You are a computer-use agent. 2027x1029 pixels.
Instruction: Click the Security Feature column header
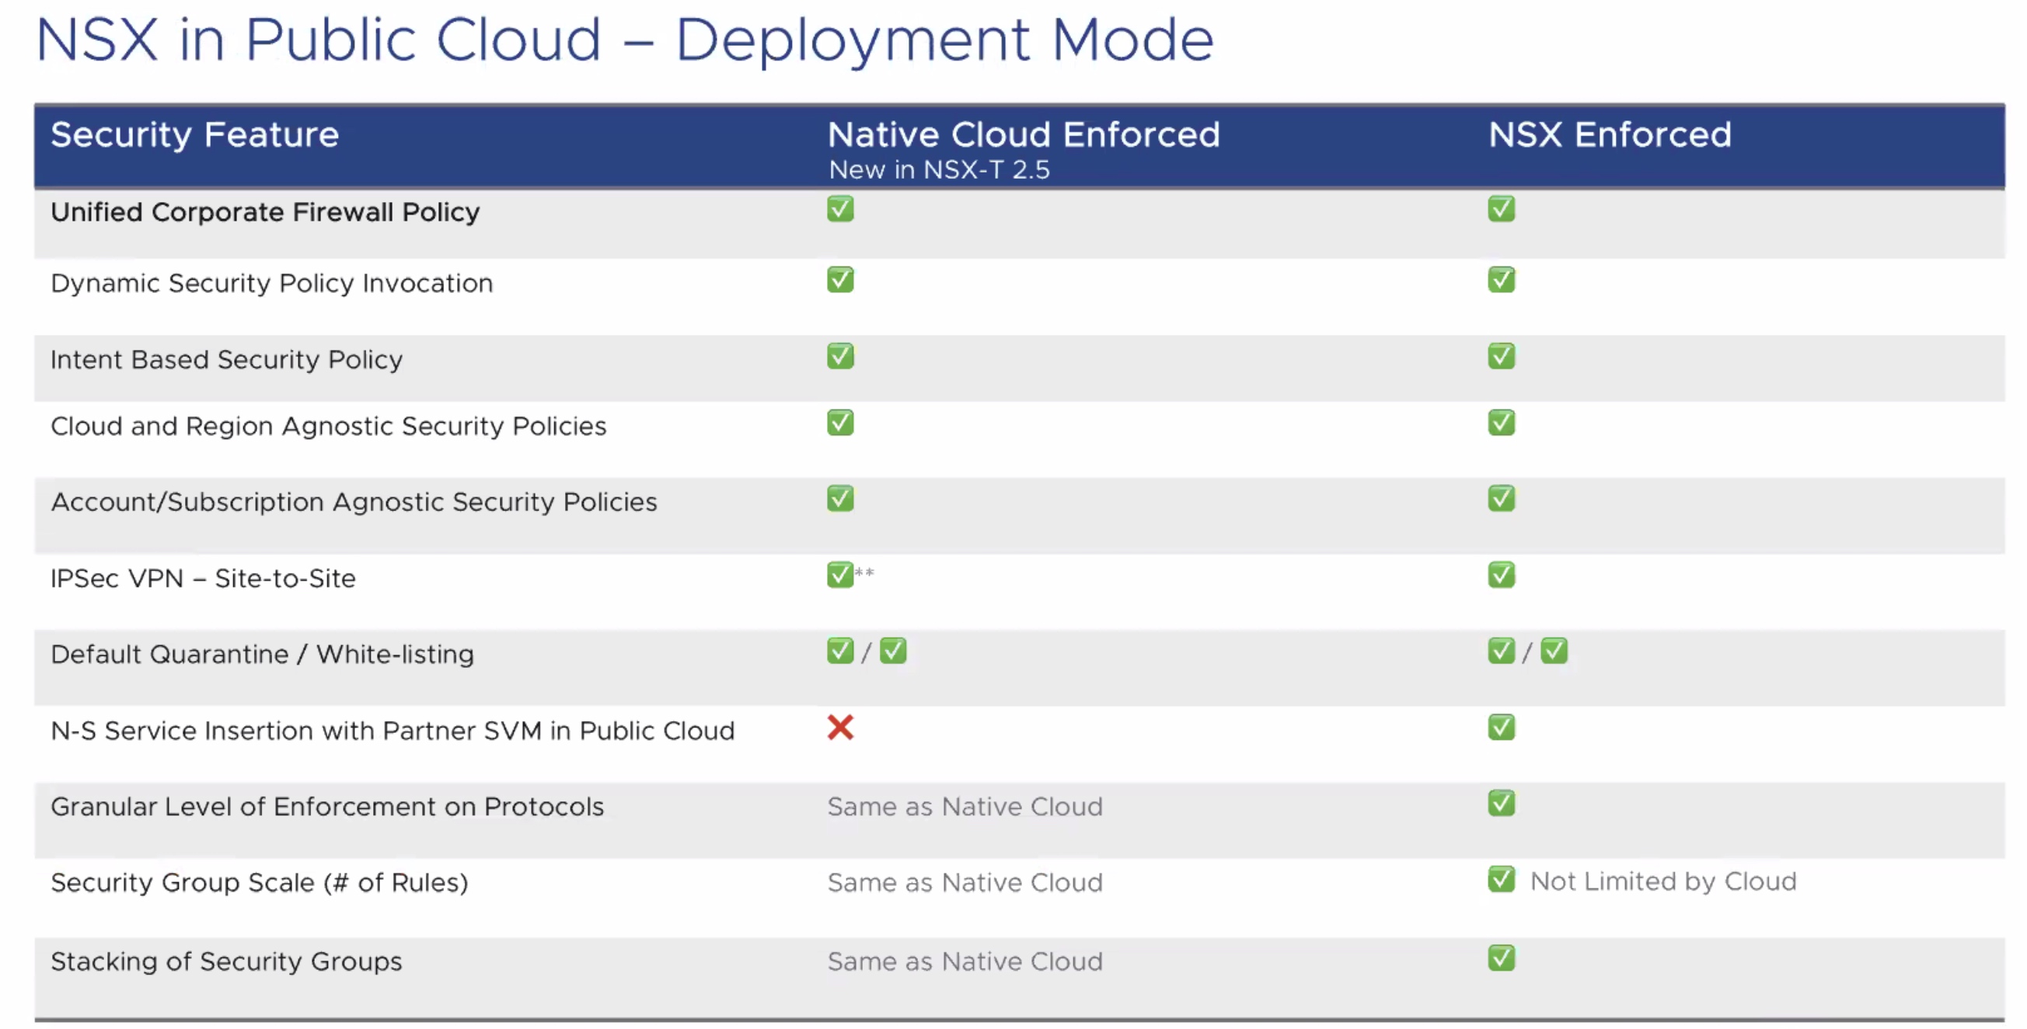pos(194,134)
